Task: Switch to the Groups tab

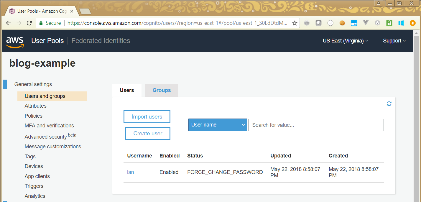Action: coord(162,90)
